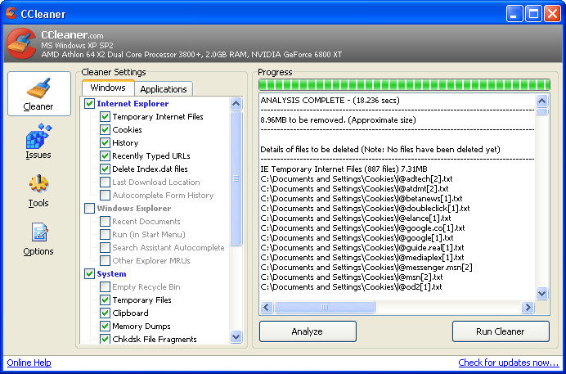
Task: Enable the Empty Recycle Bin checkbox
Action: [105, 286]
